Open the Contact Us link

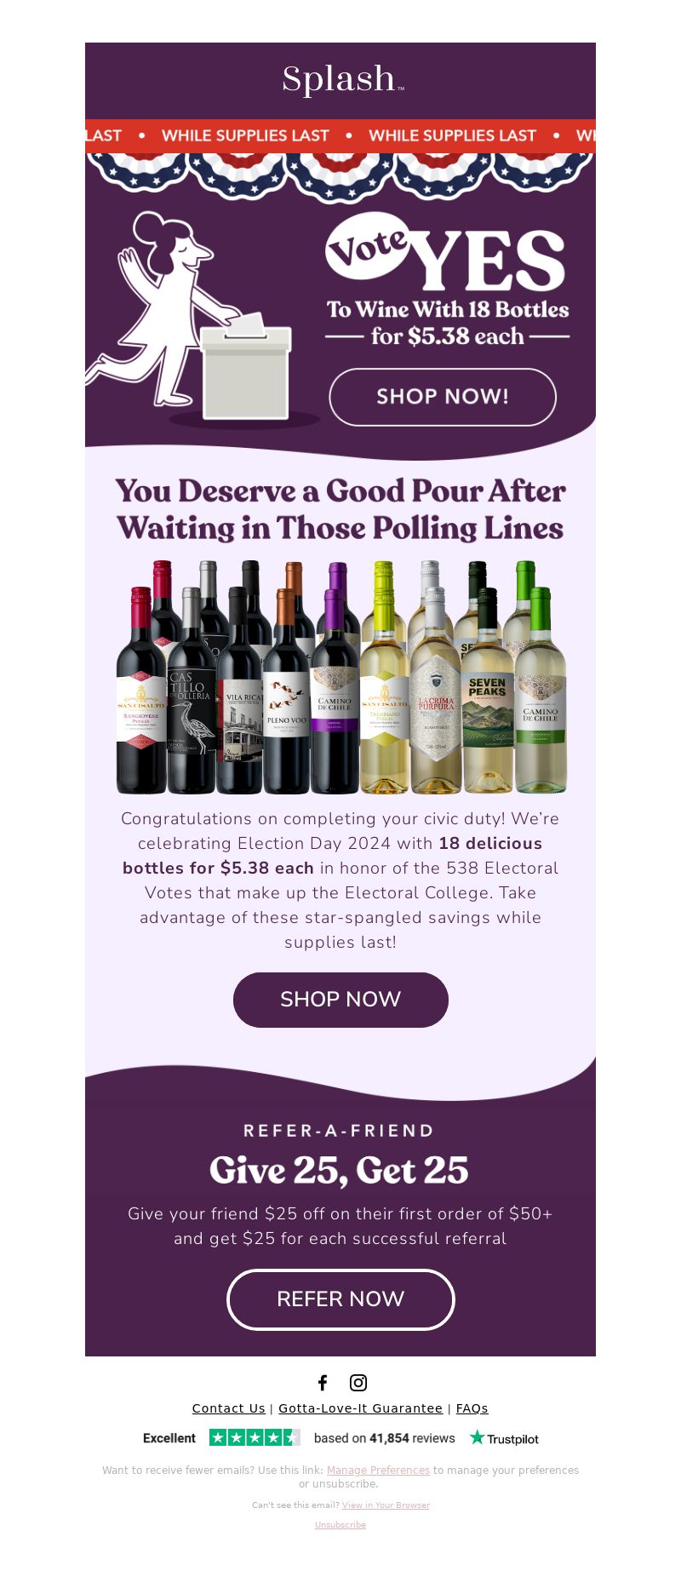coord(229,1408)
